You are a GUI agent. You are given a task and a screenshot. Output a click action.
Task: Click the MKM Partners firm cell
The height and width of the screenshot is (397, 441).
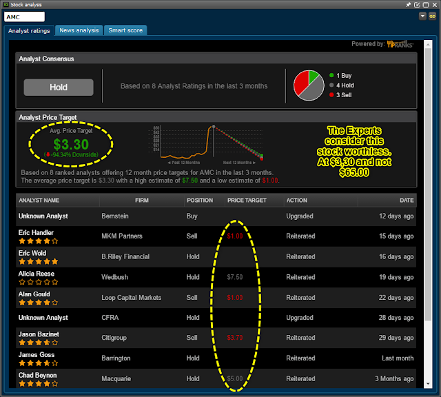122,236
